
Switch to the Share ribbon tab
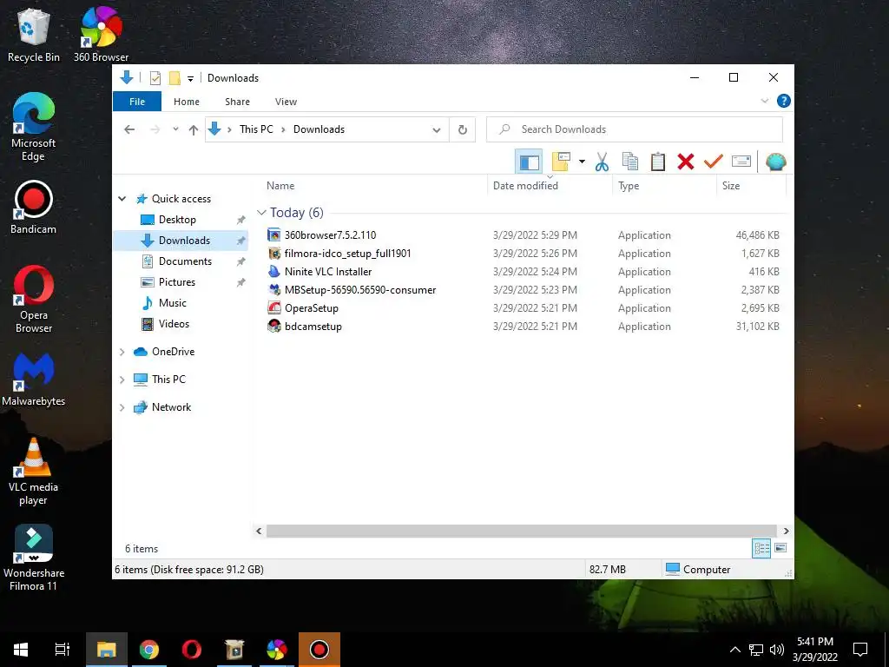tap(237, 102)
